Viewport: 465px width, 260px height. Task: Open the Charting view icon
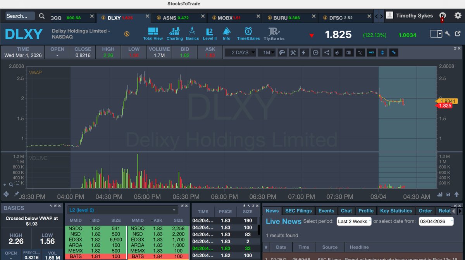(x=174, y=34)
